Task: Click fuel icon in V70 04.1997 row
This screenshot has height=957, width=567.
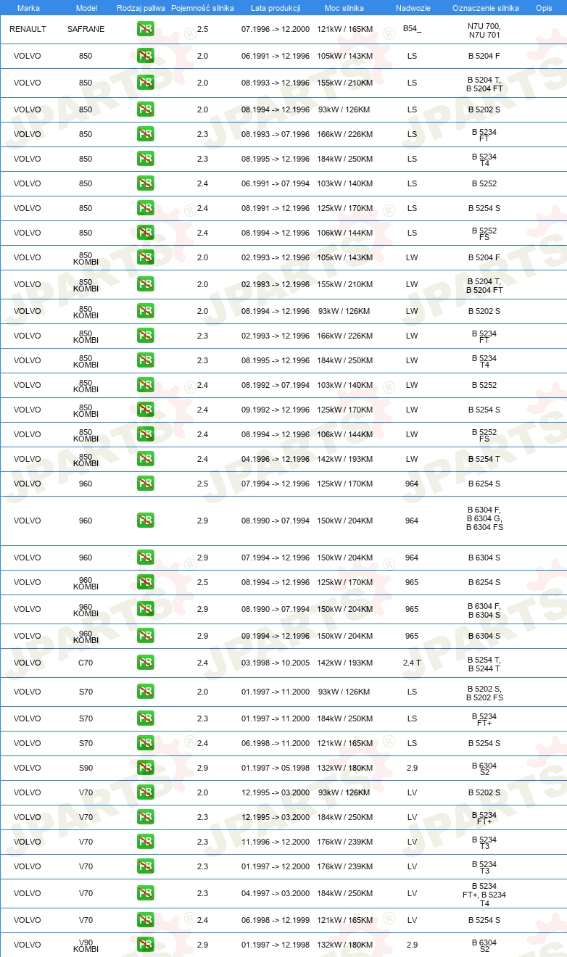Action: [x=145, y=893]
